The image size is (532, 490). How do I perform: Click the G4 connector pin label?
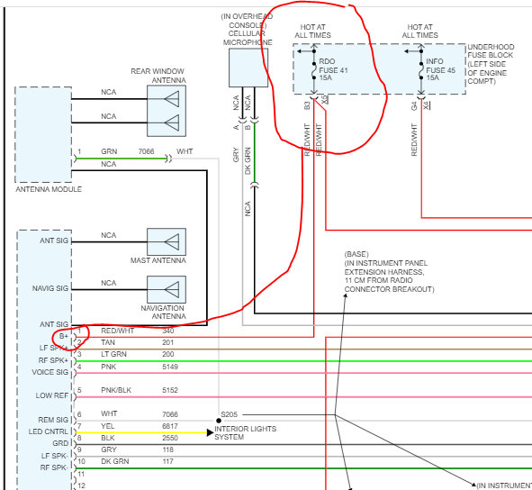414,106
